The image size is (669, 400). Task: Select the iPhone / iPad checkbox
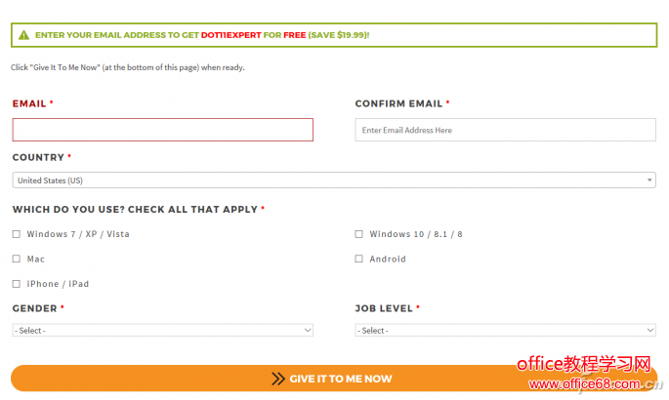[x=17, y=284]
